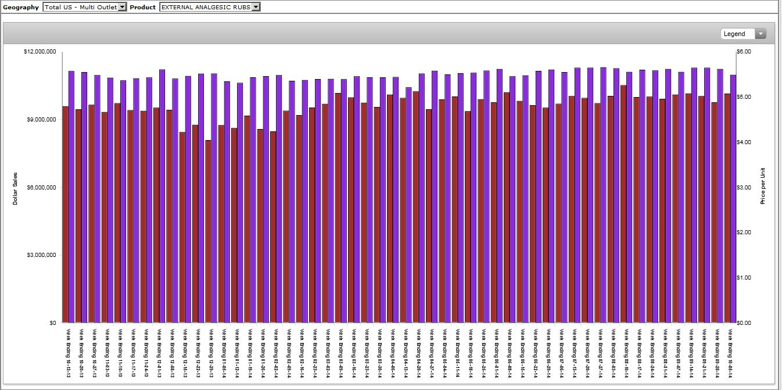Click purple price bar for week 10-13-13
This screenshot has height=390, width=782.
pyautogui.click(x=71, y=198)
